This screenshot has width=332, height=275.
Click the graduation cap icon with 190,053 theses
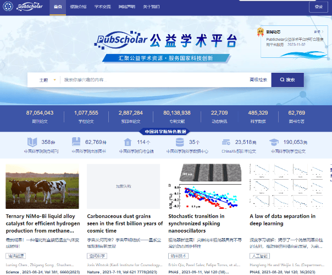click(273, 142)
